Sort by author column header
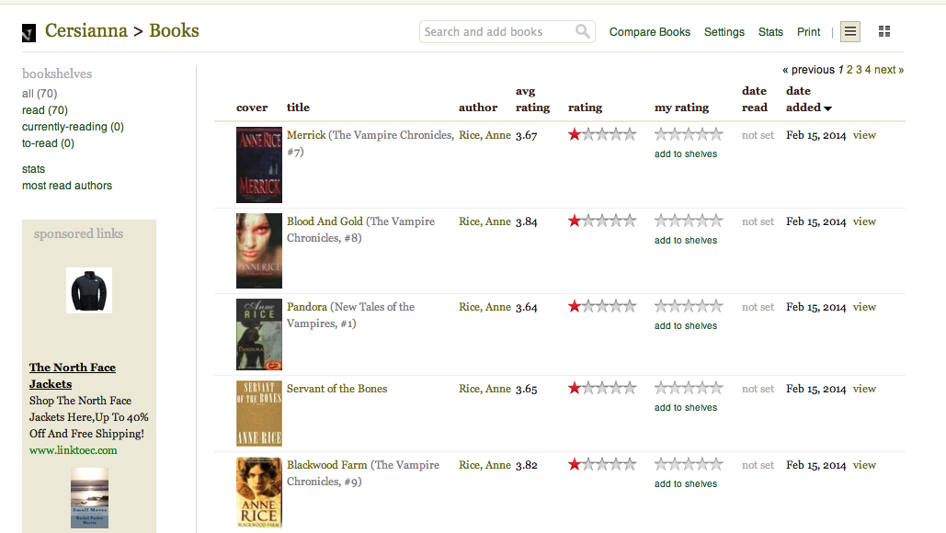The image size is (946, 533). [x=478, y=108]
